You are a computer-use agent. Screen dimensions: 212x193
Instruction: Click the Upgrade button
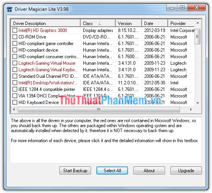click(x=186, y=171)
